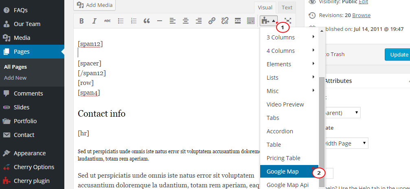Select Google Map Api shortcode
Image resolution: width=410 pixels, height=189 pixels.
tap(289, 185)
